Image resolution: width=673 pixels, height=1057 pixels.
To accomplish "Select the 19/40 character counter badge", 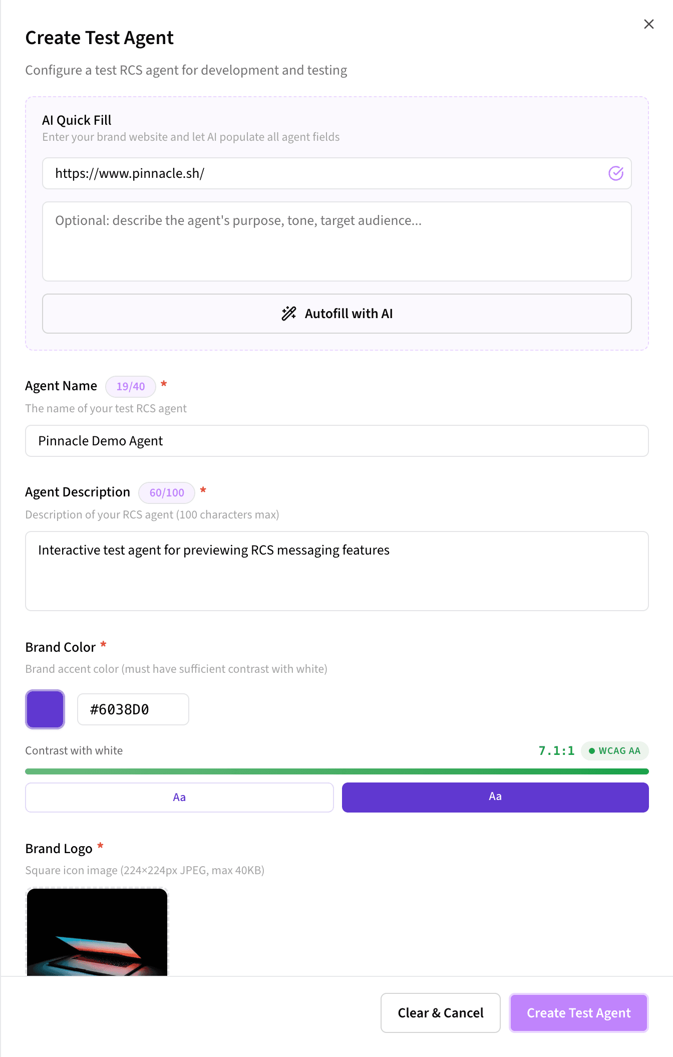I will click(x=130, y=386).
